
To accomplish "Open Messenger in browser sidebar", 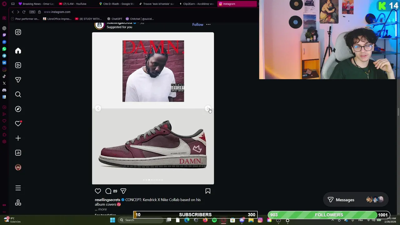I will click(4, 42).
